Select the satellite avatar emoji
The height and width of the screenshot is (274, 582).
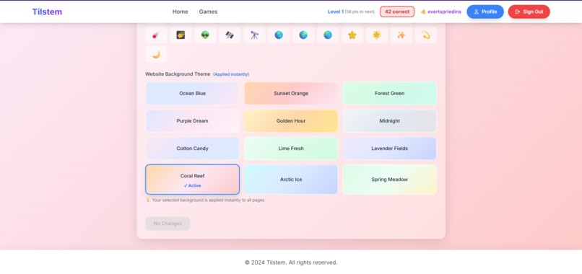click(x=230, y=35)
